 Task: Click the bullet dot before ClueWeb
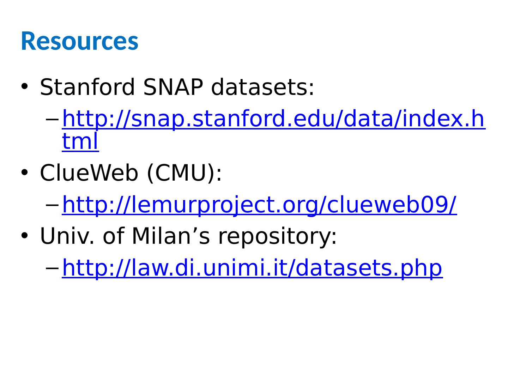tap(24, 173)
